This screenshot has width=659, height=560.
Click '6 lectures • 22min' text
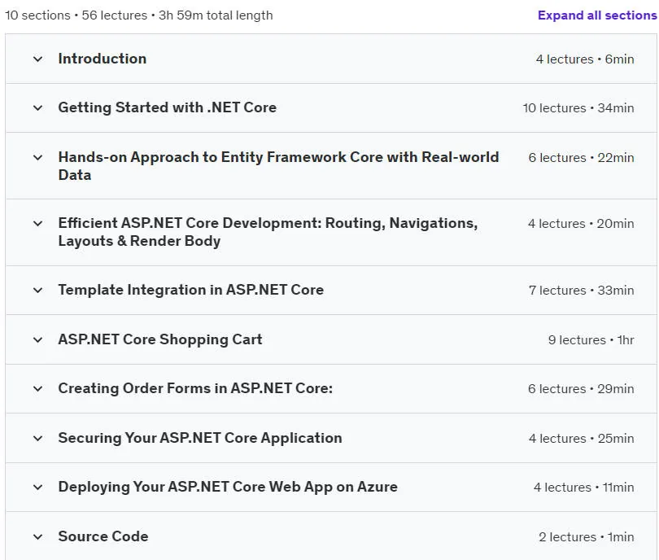(581, 158)
